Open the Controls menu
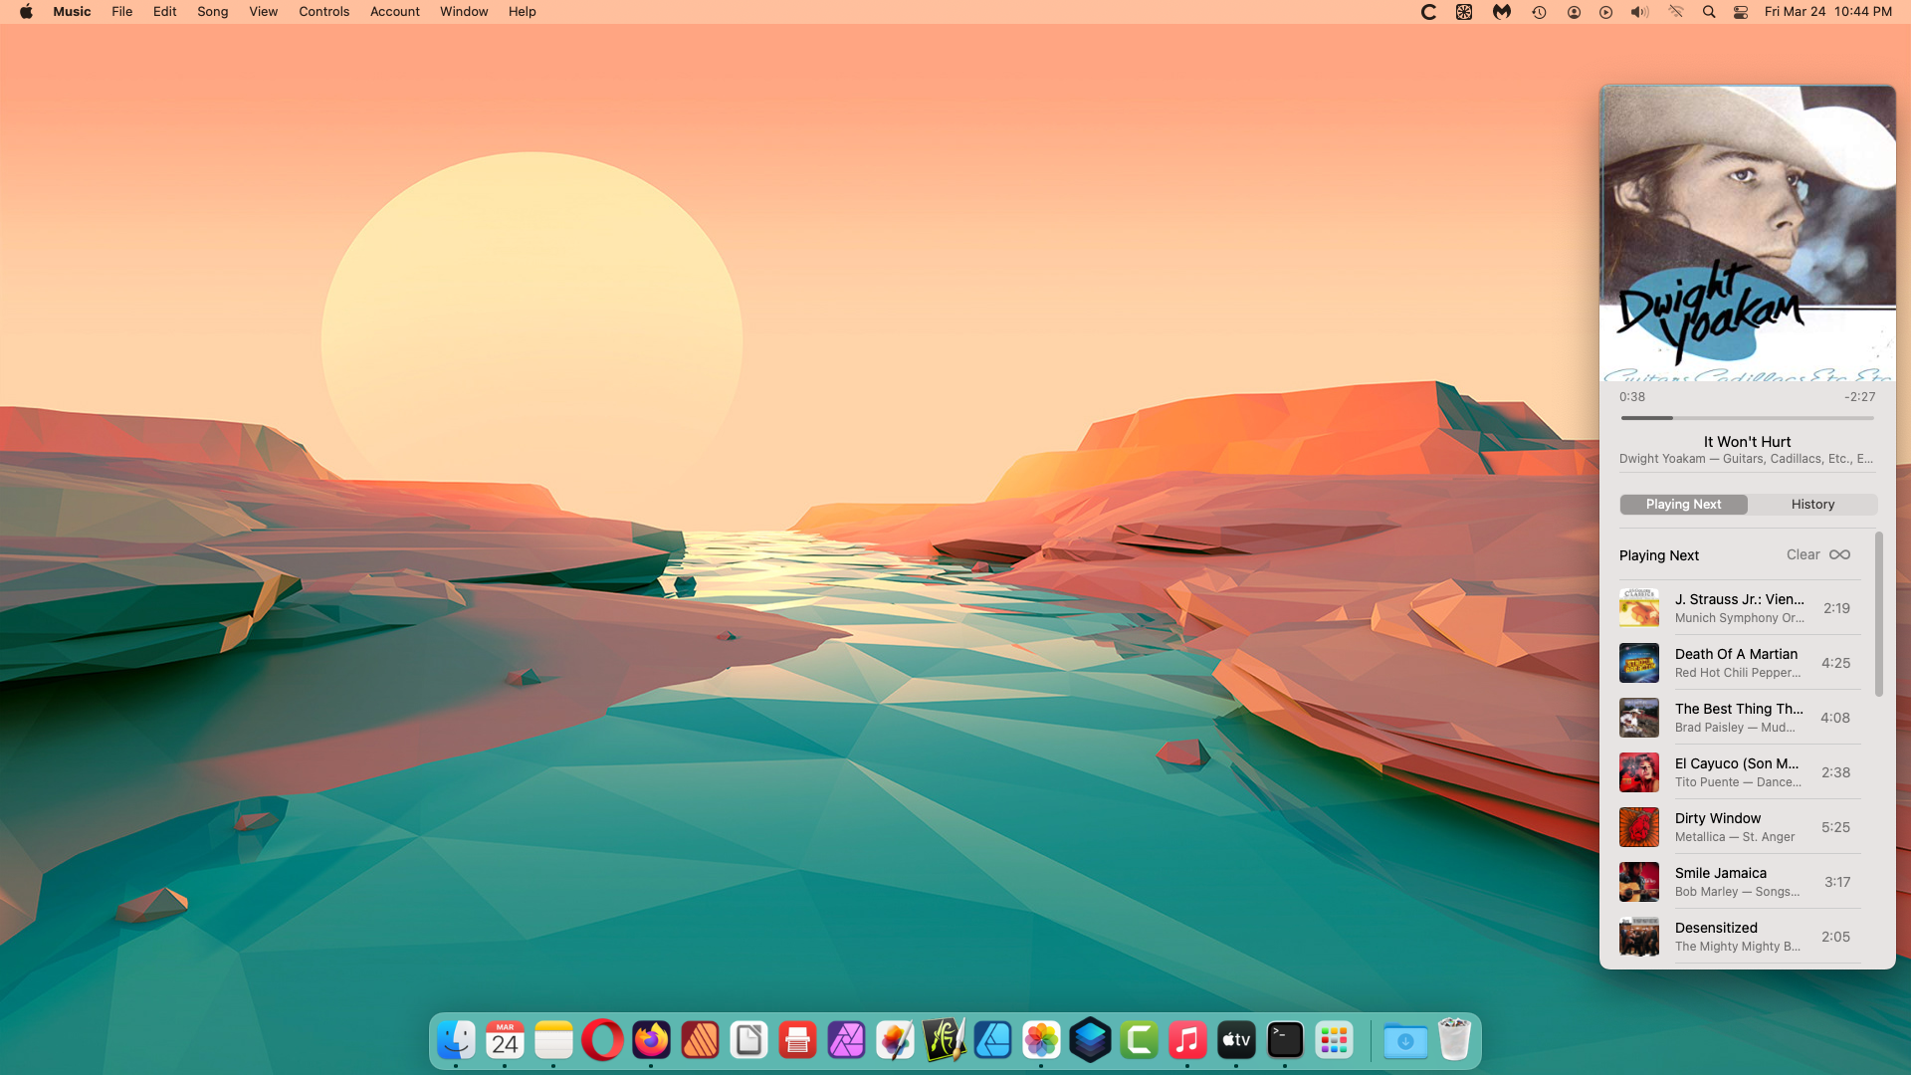The width and height of the screenshot is (1911, 1075). click(323, 12)
